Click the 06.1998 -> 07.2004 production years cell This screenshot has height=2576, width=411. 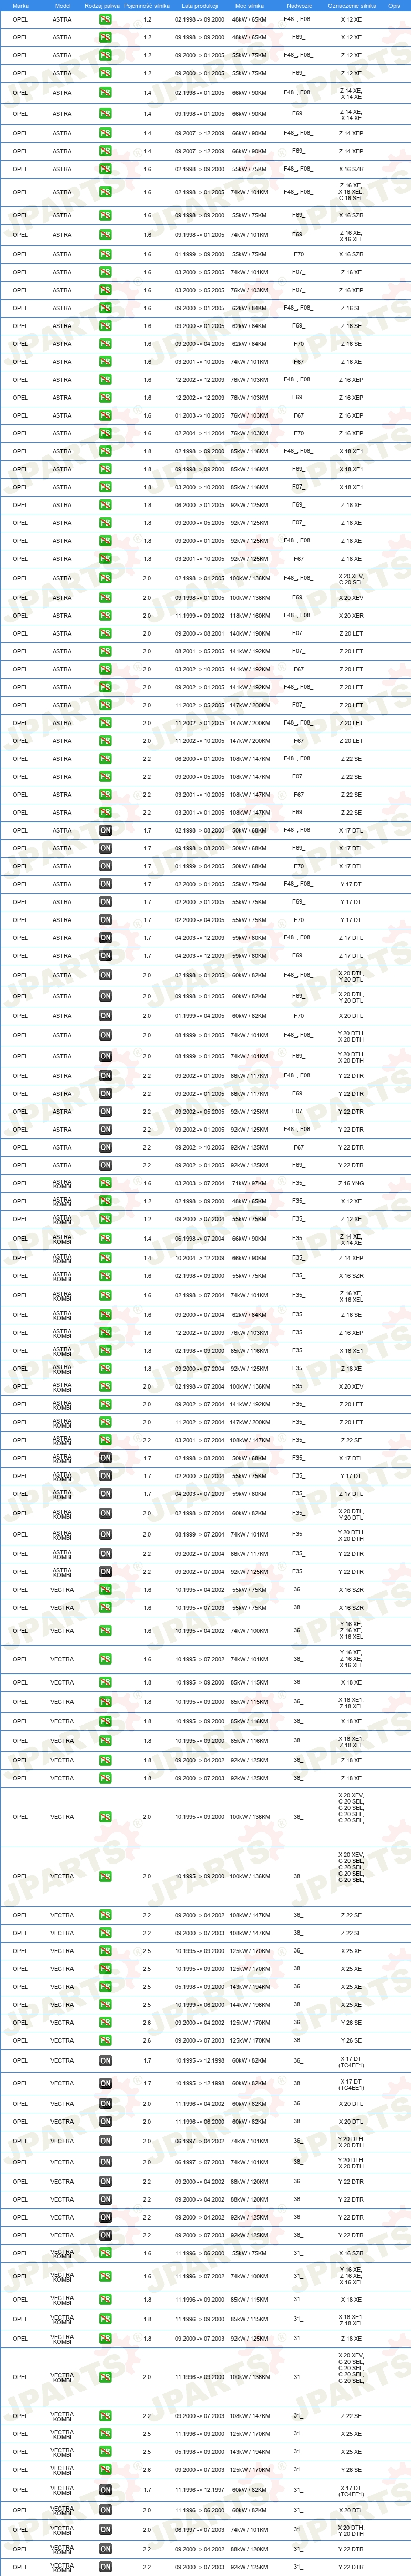click(200, 1238)
